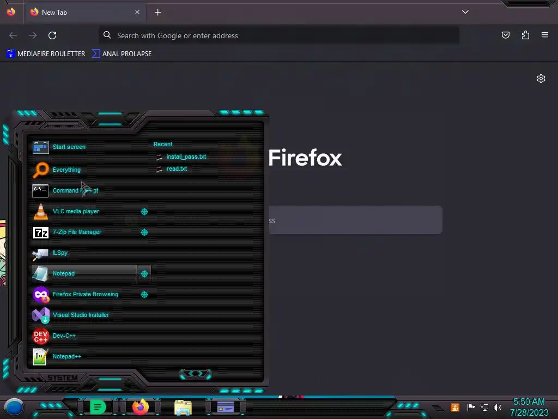Go forward one page in Firefox
The width and height of the screenshot is (558, 419).
coord(33,35)
